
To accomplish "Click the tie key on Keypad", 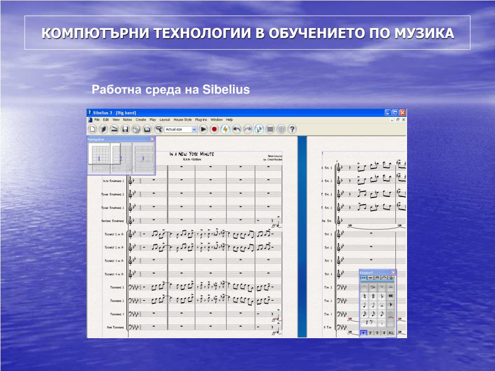I will click(391, 318).
